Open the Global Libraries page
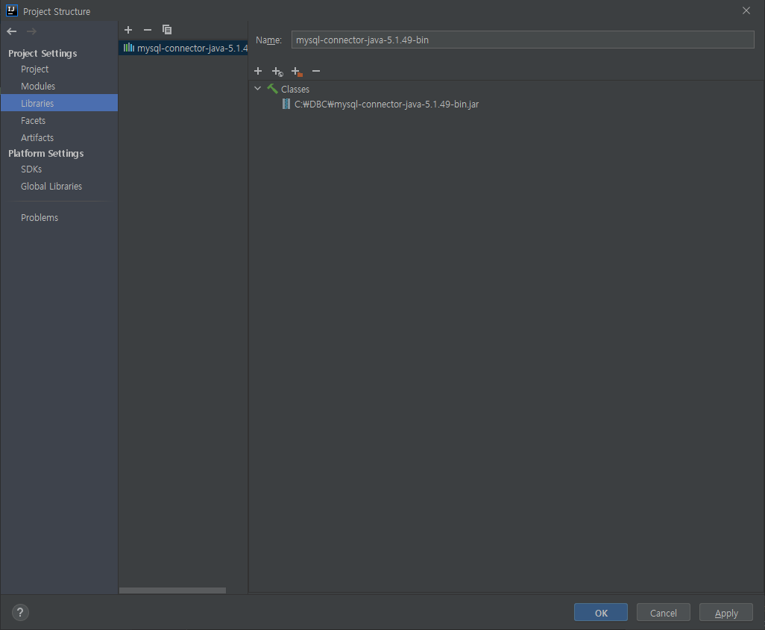 [x=51, y=187]
